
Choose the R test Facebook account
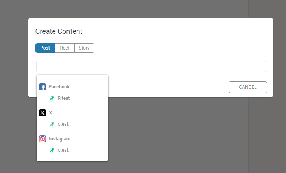(72, 98)
